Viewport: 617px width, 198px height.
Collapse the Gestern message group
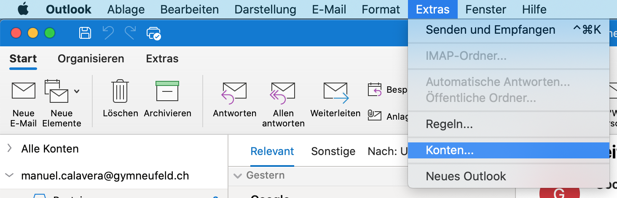click(x=238, y=175)
